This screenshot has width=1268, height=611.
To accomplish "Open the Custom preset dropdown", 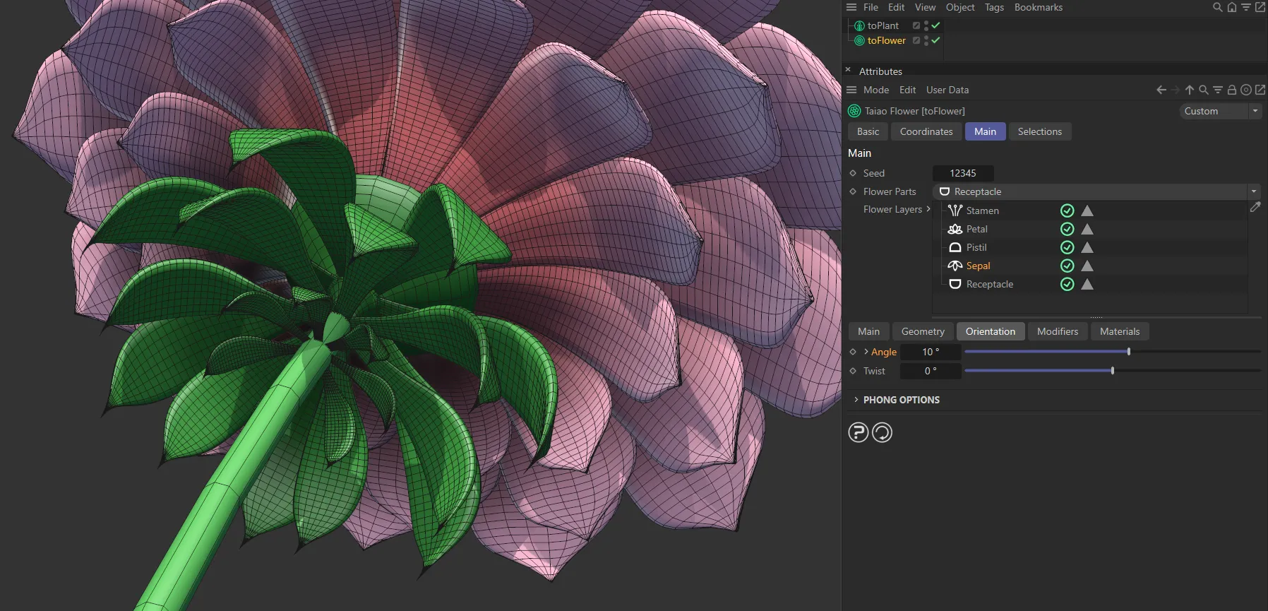I will click(1221, 111).
